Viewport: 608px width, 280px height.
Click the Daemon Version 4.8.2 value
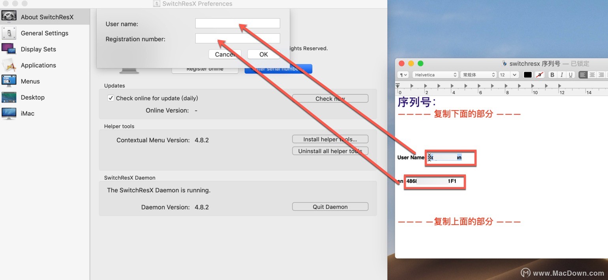(x=202, y=207)
